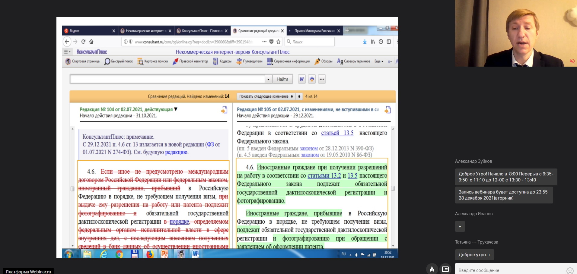Screen dimensions: 577x274
Task: Print the document via printer icon
Action: click(312, 79)
